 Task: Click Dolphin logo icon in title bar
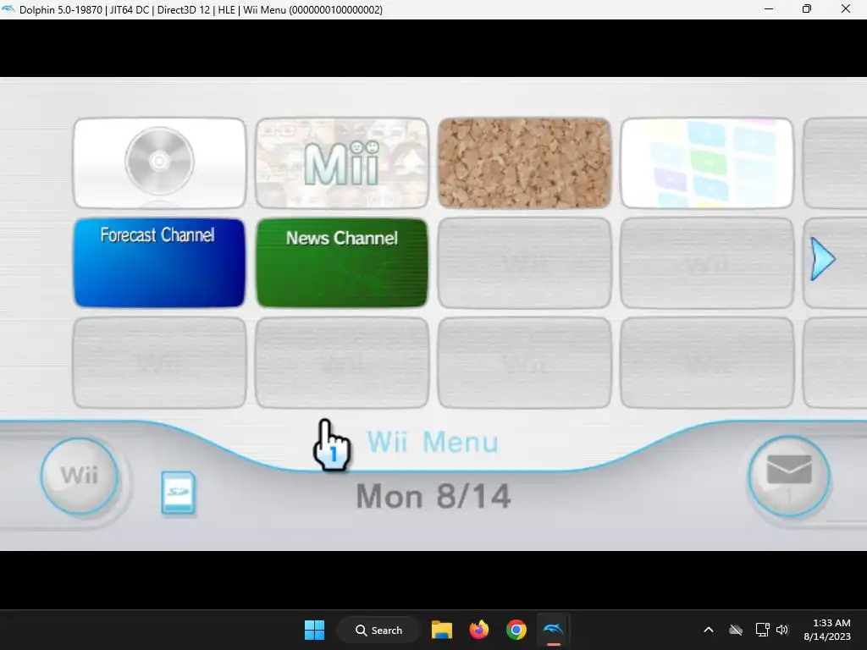click(8, 9)
